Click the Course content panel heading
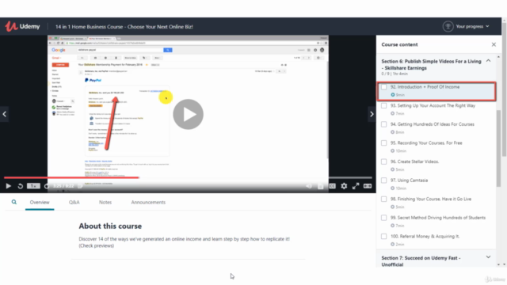Viewport: 507px width, 285px height. point(399,44)
